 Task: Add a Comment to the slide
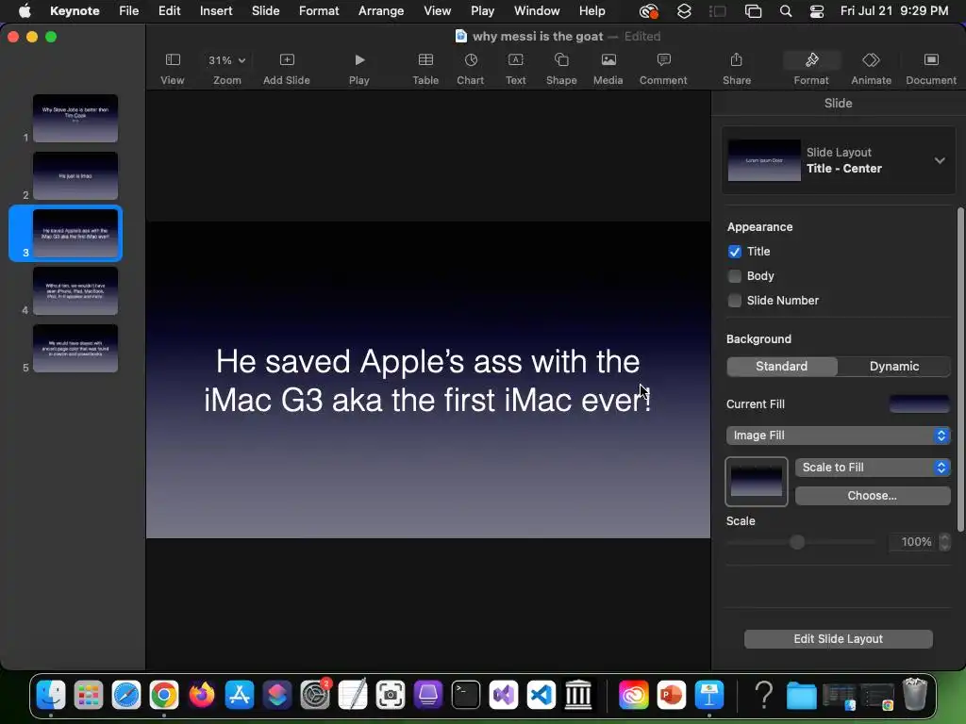tap(663, 68)
